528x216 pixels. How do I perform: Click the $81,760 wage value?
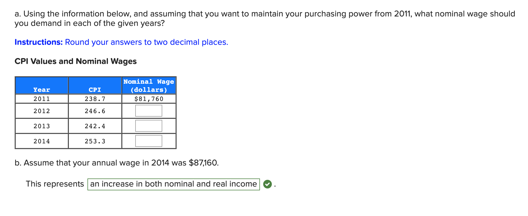[x=148, y=99]
